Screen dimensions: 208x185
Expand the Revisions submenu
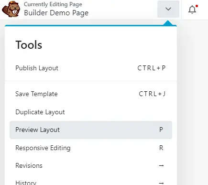click(x=91, y=166)
